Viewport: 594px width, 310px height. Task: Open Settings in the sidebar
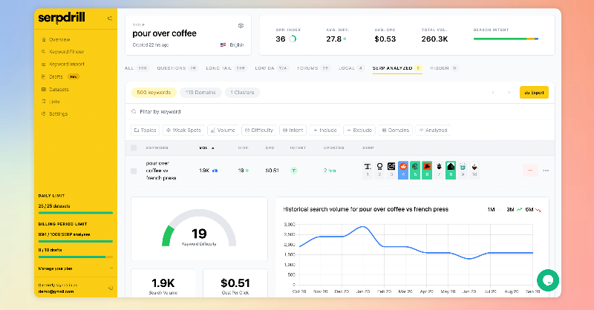click(54, 113)
